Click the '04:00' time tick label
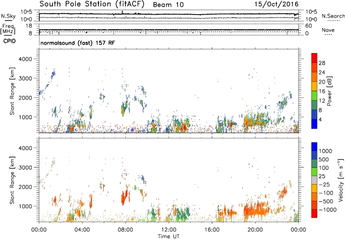Viewport: 345px width, 239px height. click(x=82, y=230)
